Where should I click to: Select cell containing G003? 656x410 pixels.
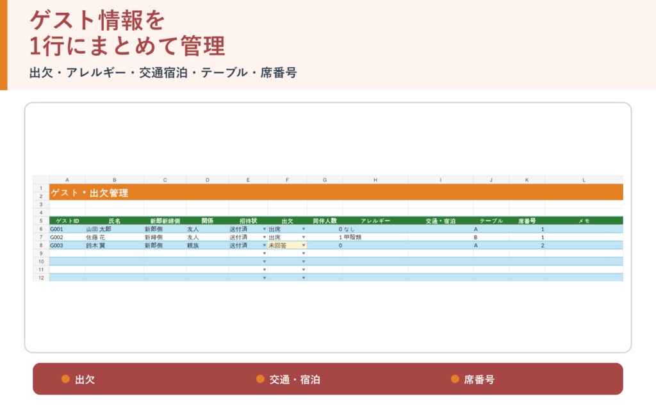[x=67, y=245]
